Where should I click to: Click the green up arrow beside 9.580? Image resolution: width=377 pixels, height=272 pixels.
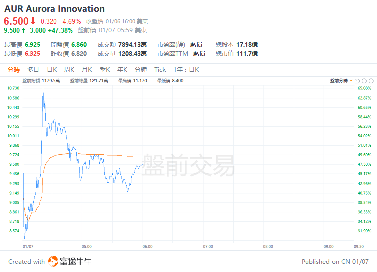click(23, 30)
